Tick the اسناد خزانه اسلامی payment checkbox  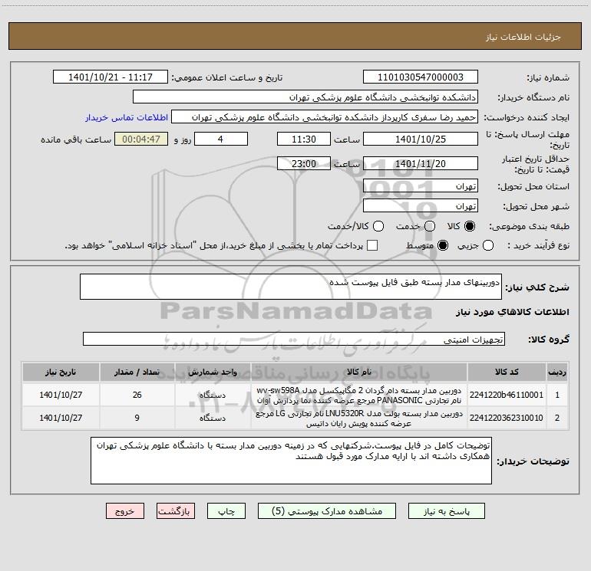coord(372,245)
